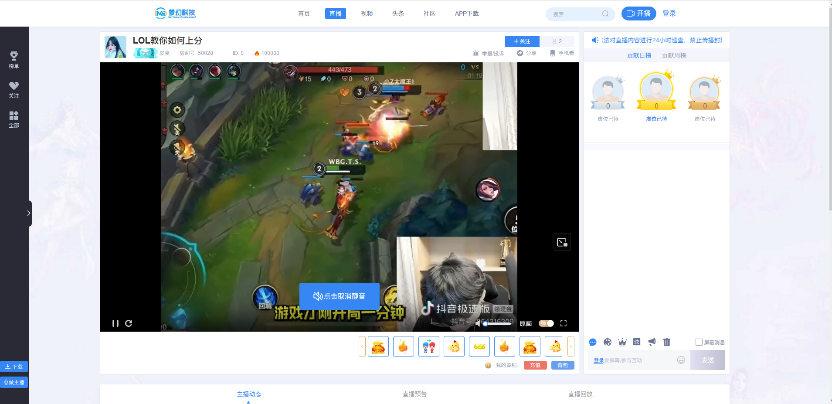
Task: Send the two kids gift
Action: tap(429, 346)
